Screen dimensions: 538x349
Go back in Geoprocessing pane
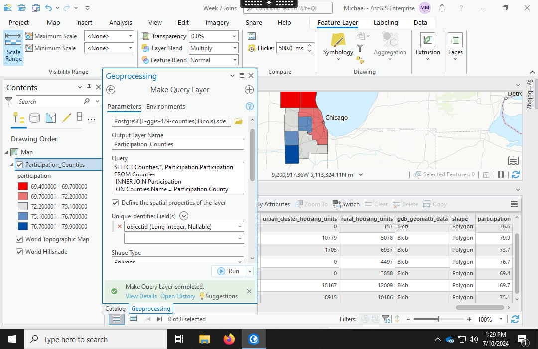click(x=111, y=90)
